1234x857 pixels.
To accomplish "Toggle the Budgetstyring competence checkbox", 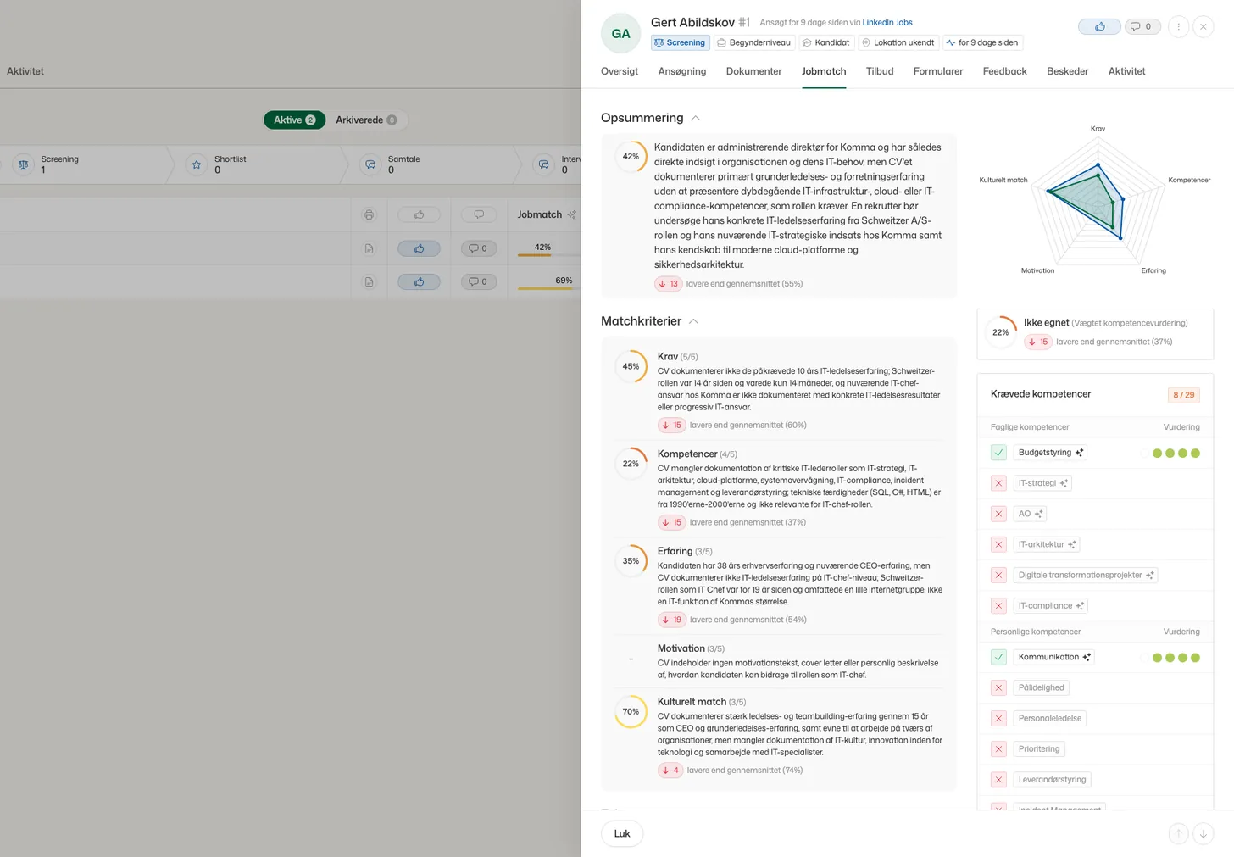I will 998,453.
